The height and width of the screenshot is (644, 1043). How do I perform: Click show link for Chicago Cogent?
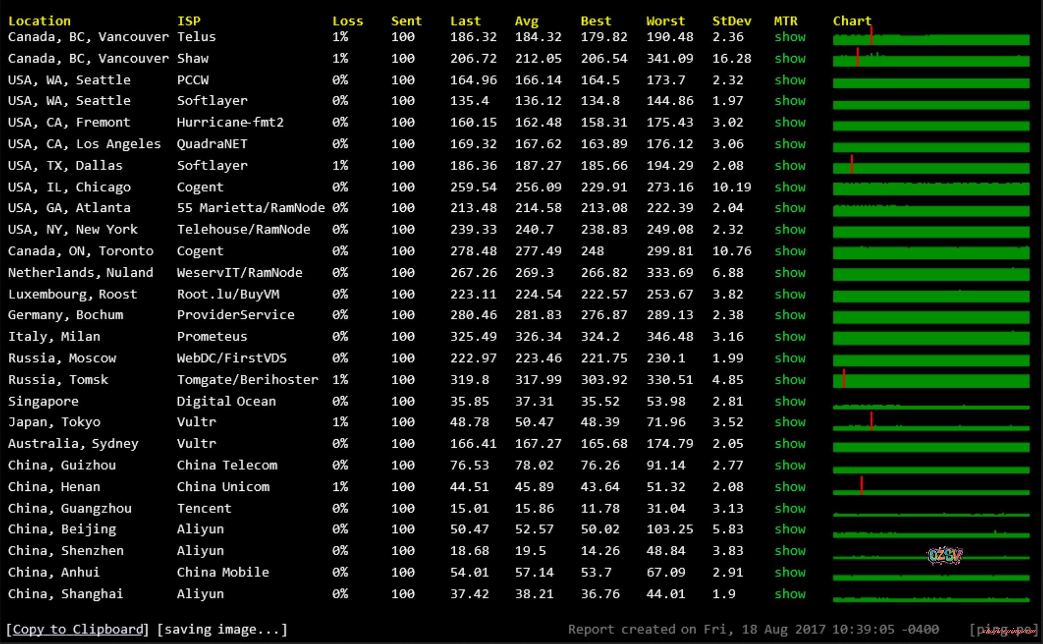[x=790, y=187]
